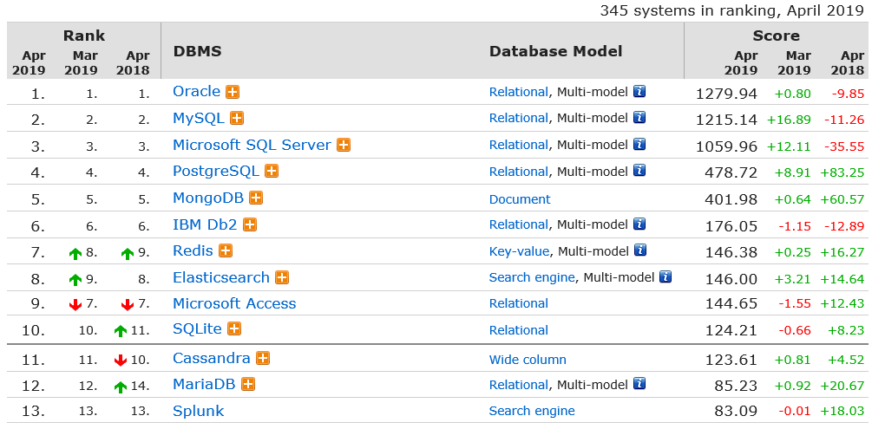Click the Elasticsearch DBMS name link
The height and width of the screenshot is (429, 872).
(x=220, y=277)
